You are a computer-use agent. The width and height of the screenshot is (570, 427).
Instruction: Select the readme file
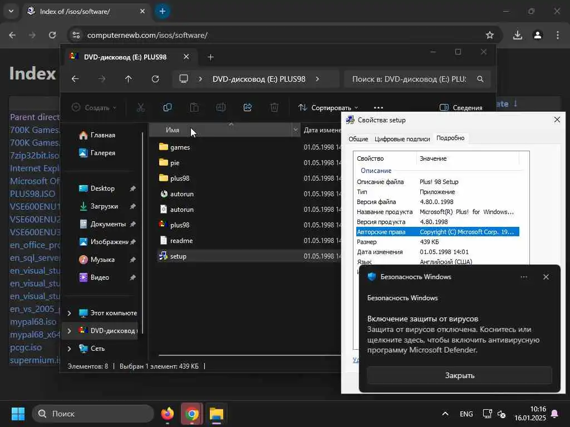181,241
